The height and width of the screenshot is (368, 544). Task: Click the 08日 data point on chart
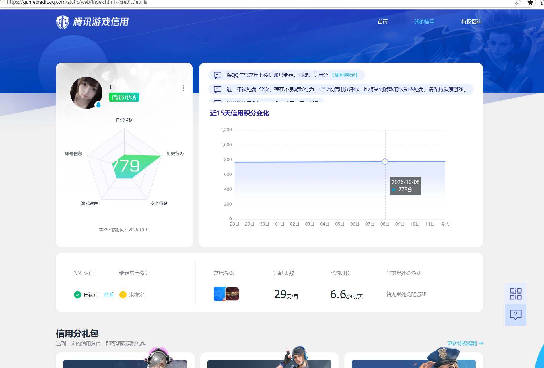(385, 161)
